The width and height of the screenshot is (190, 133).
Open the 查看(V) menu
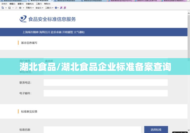tap(20, 4)
